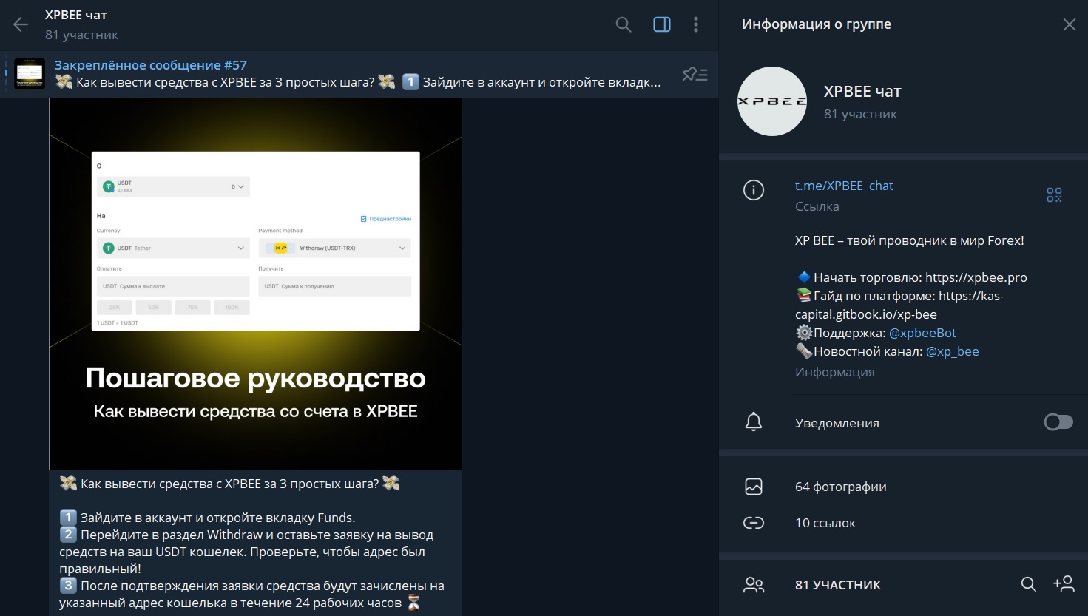Add a new member to the group
1088x616 pixels.
pos(1064,584)
